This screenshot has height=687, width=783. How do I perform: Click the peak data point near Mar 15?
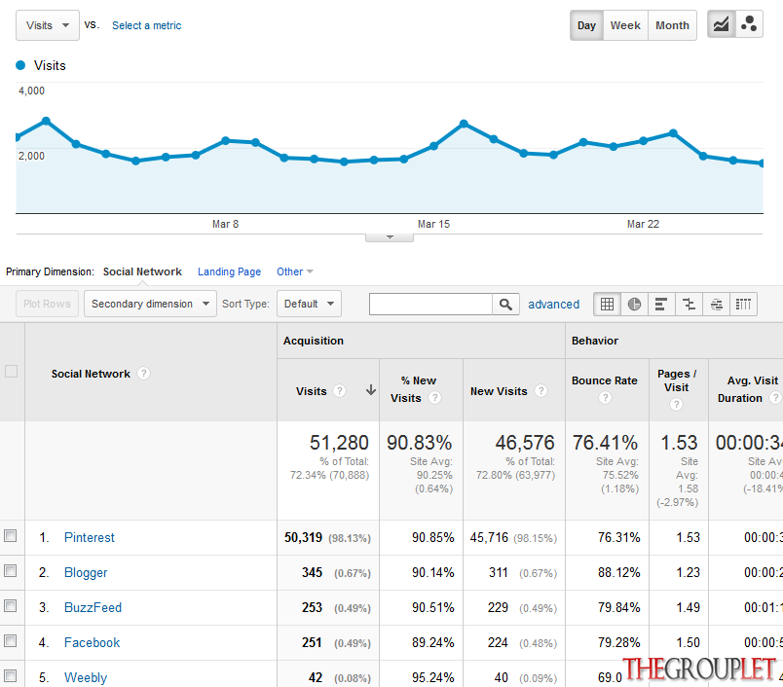click(x=464, y=124)
